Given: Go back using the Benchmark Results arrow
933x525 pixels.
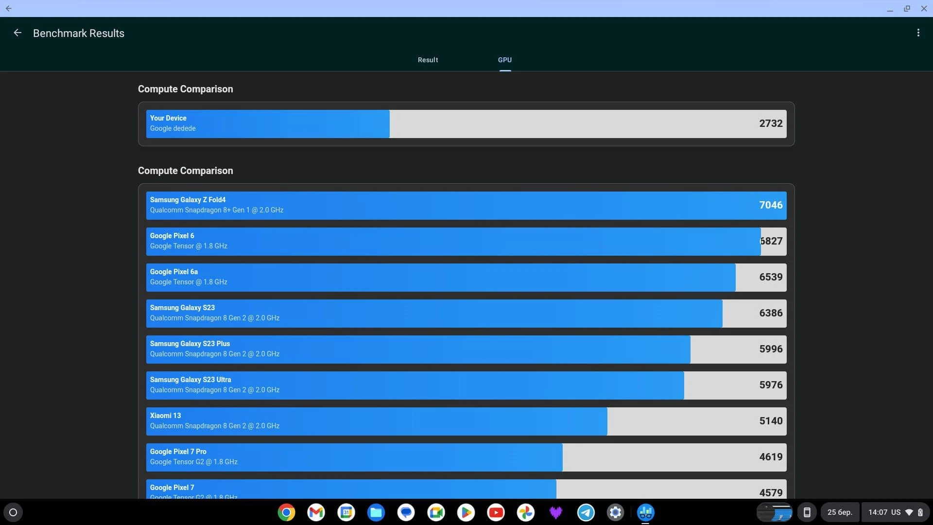Looking at the screenshot, I should pos(17,33).
